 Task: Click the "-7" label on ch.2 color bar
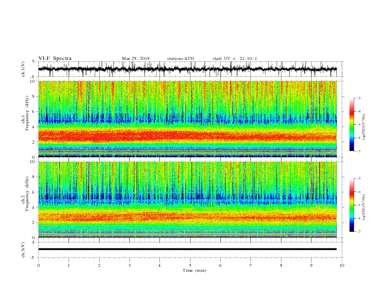(359, 232)
